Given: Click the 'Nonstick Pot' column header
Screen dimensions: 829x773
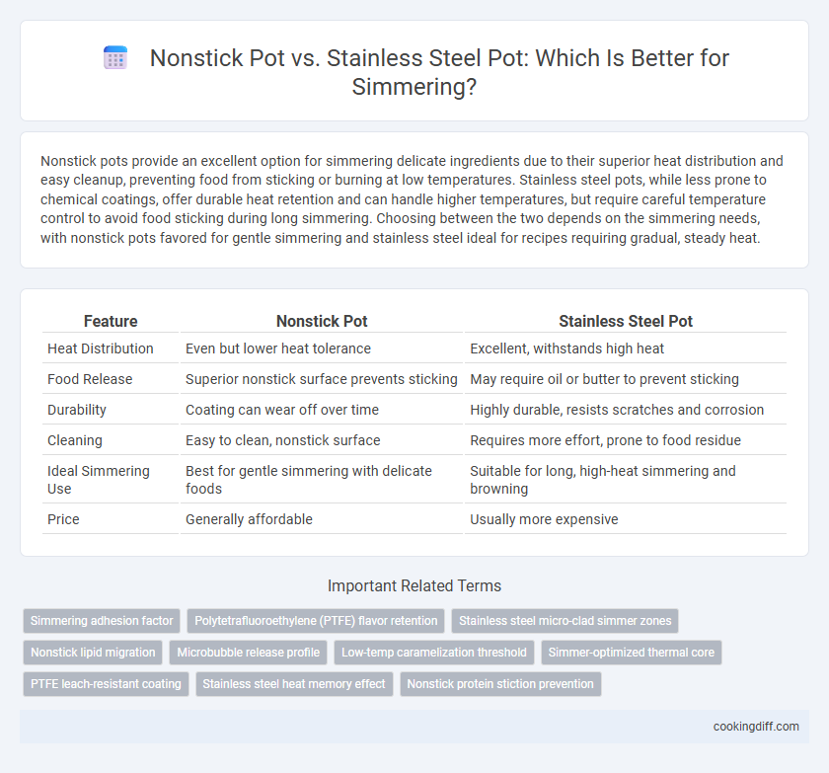Looking at the screenshot, I should [322, 321].
